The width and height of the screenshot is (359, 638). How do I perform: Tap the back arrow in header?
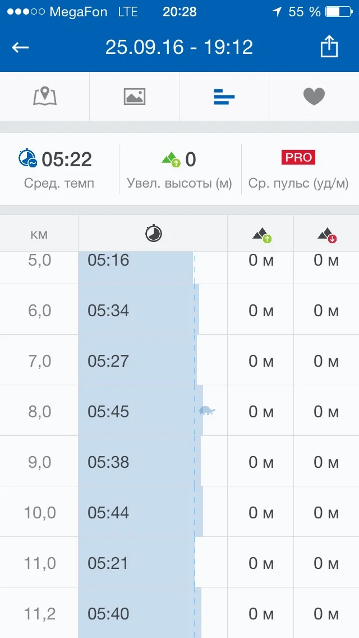(x=20, y=47)
